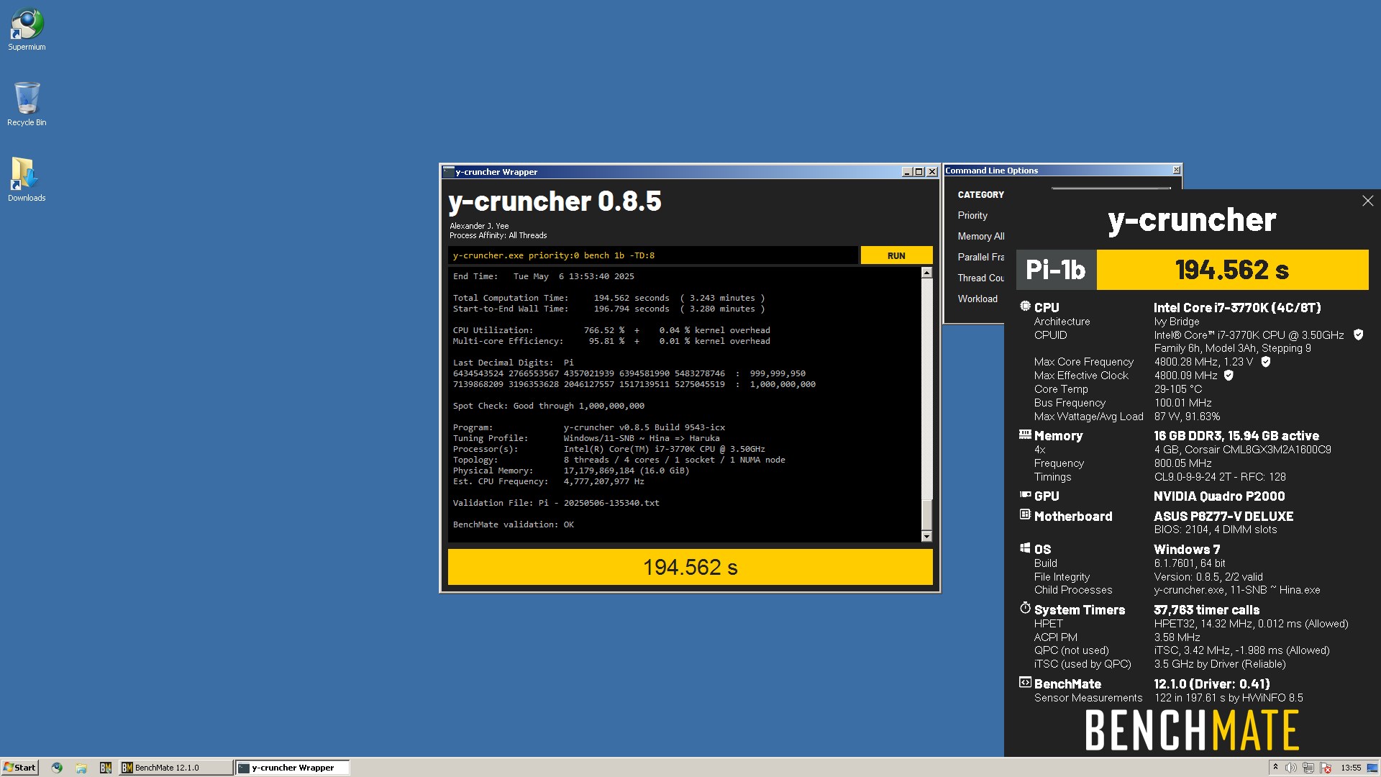Open the Supermium browser desktop shortcut
Viewport: 1381px width, 777px height.
coord(27,29)
